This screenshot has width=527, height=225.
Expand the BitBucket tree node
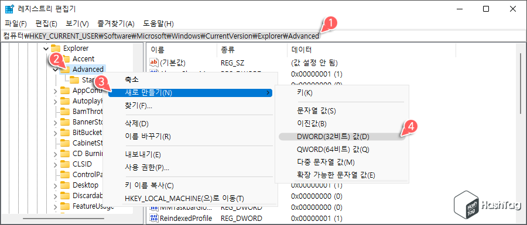pos(56,133)
